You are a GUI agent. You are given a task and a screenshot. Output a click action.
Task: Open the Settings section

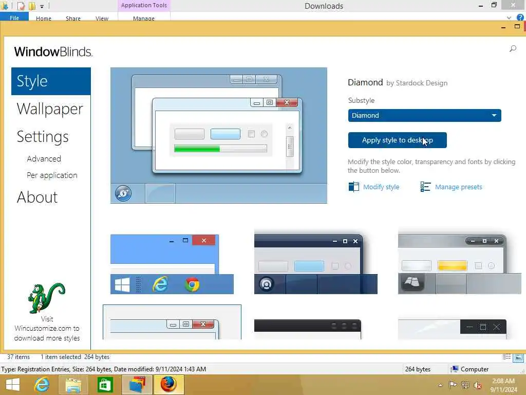(x=43, y=137)
